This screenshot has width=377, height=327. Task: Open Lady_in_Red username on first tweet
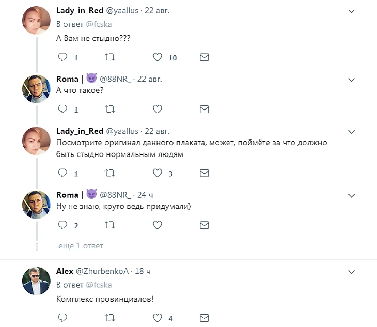pyautogui.click(x=80, y=10)
